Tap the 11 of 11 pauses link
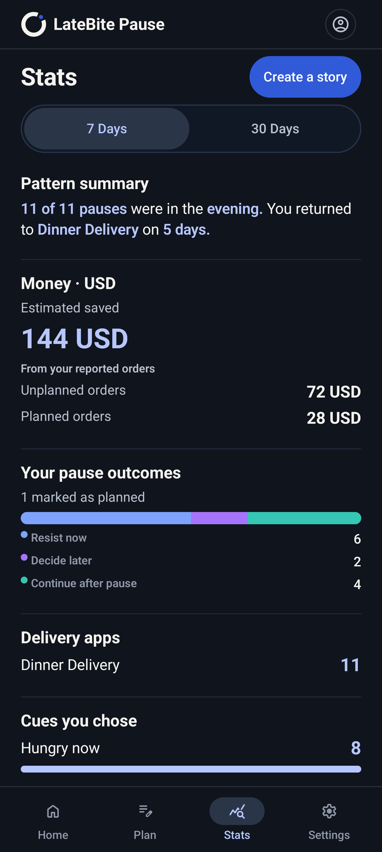This screenshot has height=852, width=382. (x=74, y=209)
